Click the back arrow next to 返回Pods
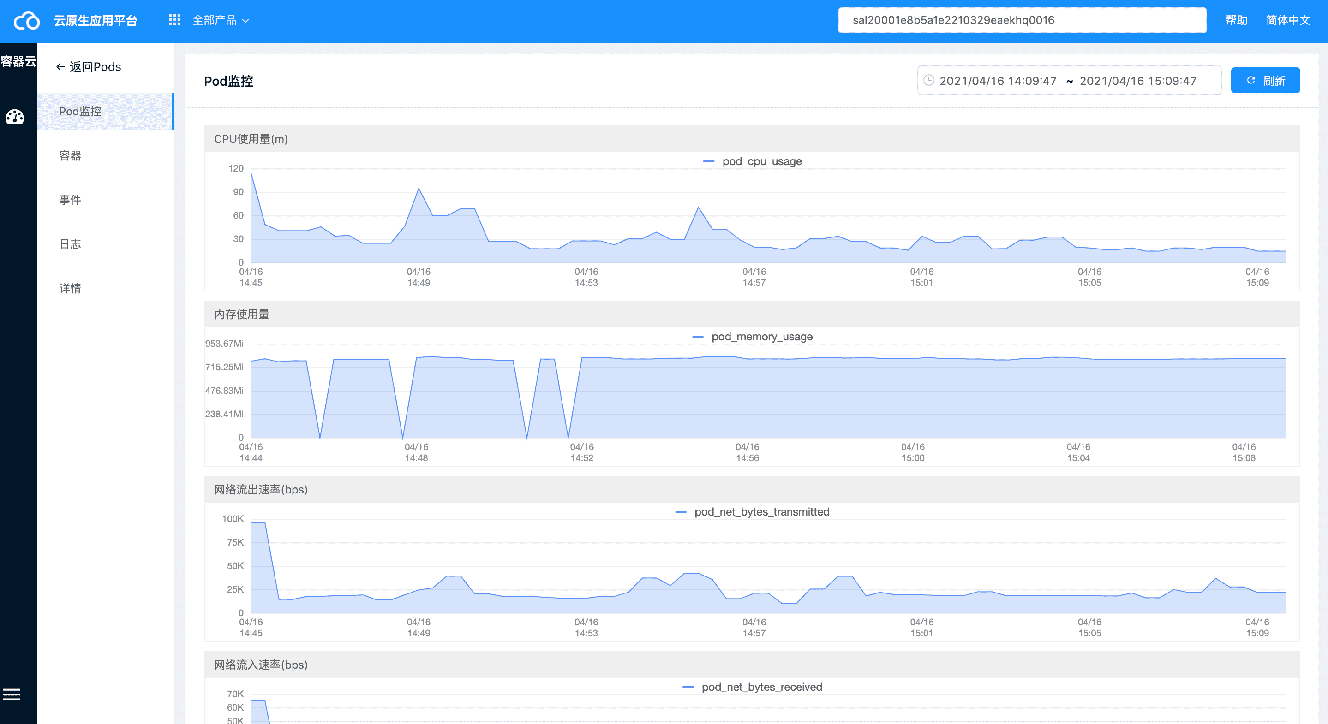The height and width of the screenshot is (724, 1328). 60,67
